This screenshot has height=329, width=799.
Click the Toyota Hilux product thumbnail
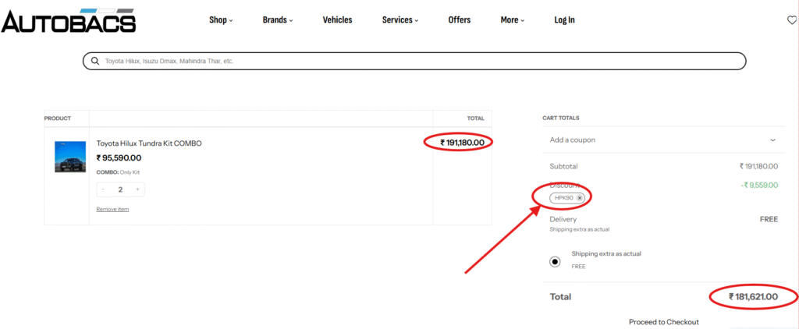[70, 157]
